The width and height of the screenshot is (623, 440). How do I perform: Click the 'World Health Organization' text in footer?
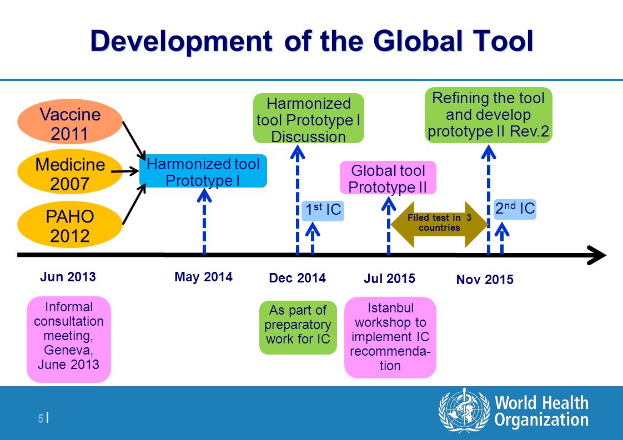[x=541, y=411]
